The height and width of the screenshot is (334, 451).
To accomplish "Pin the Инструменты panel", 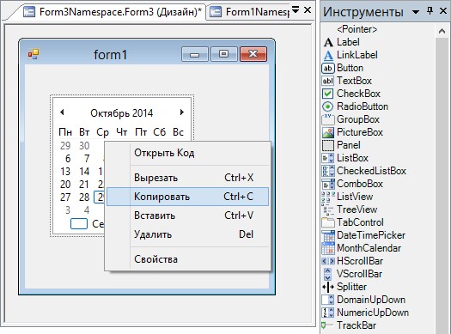I will 430,11.
